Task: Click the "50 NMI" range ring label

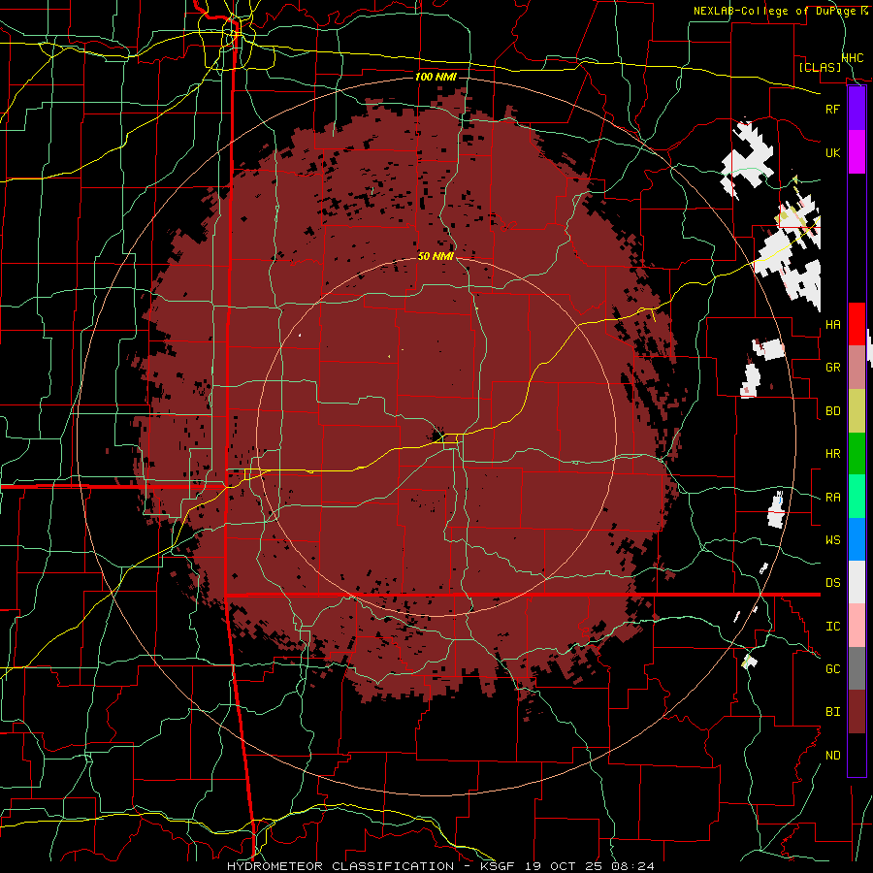Action: click(x=436, y=256)
